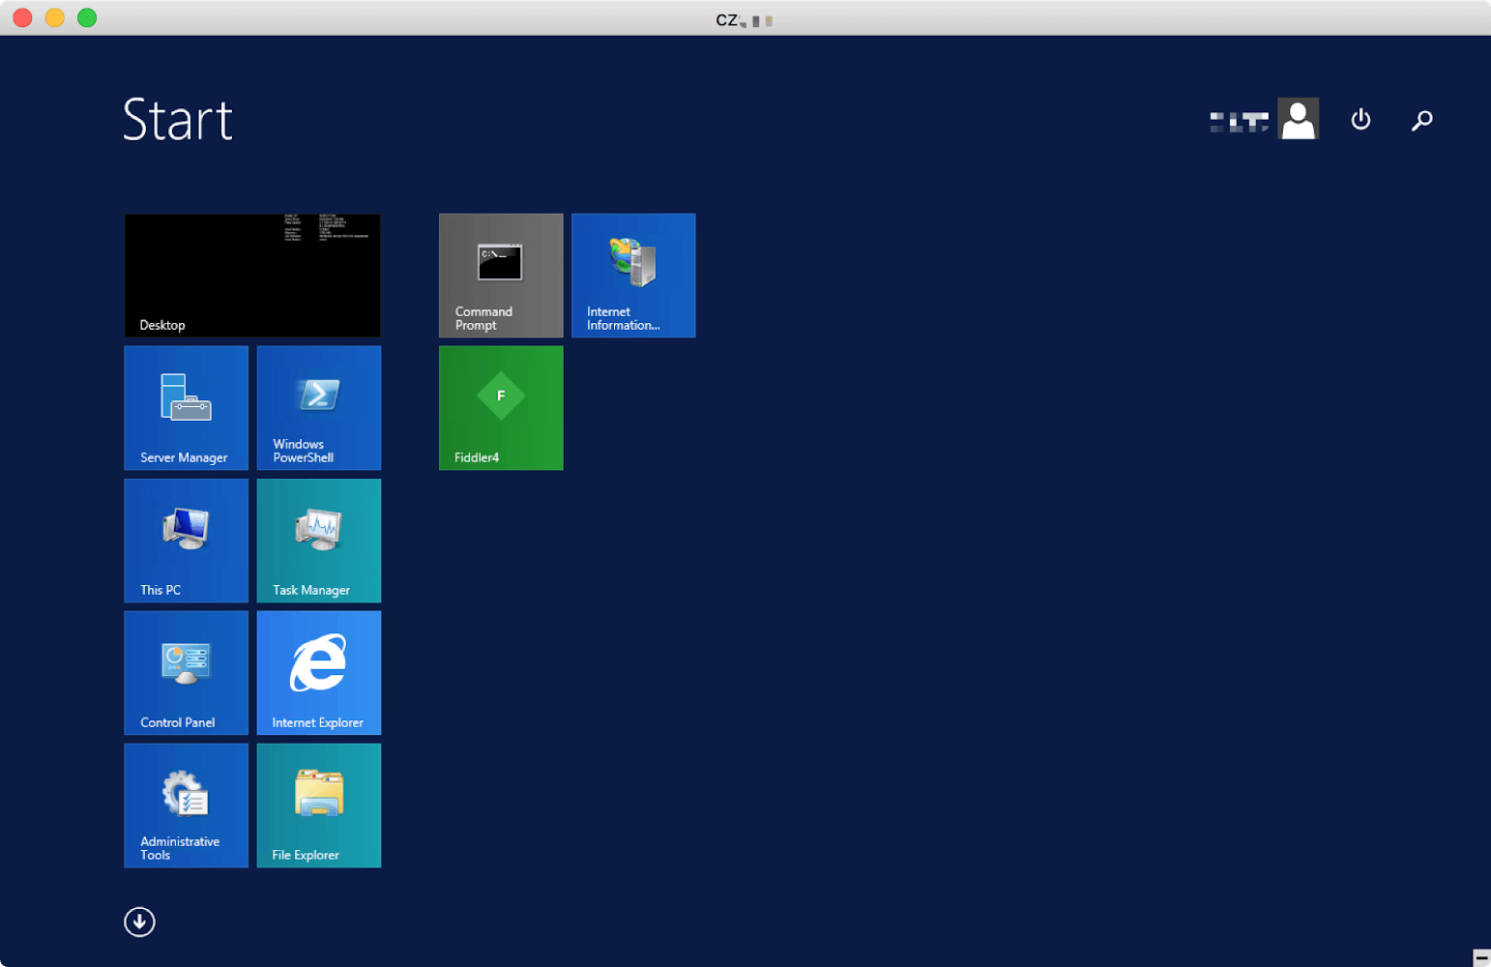
Task: Maximize the remote session window
Action: click(x=87, y=17)
